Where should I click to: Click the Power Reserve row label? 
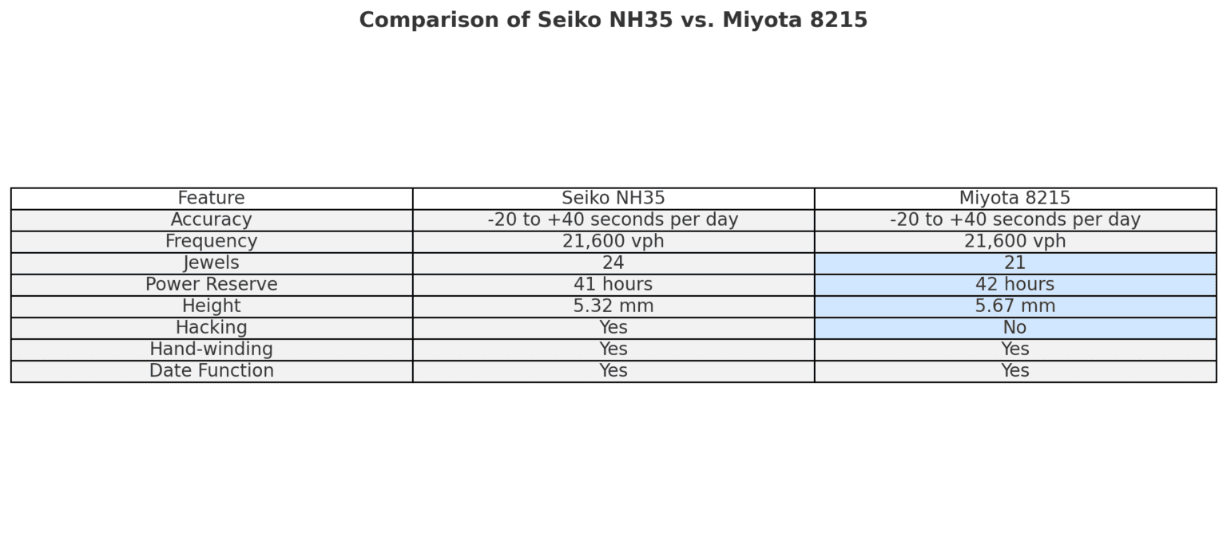point(211,284)
